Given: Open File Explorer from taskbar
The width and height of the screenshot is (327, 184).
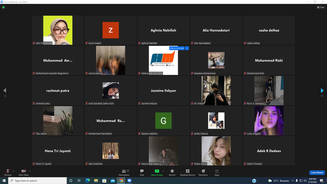Looking at the screenshot, I should click(x=96, y=180).
